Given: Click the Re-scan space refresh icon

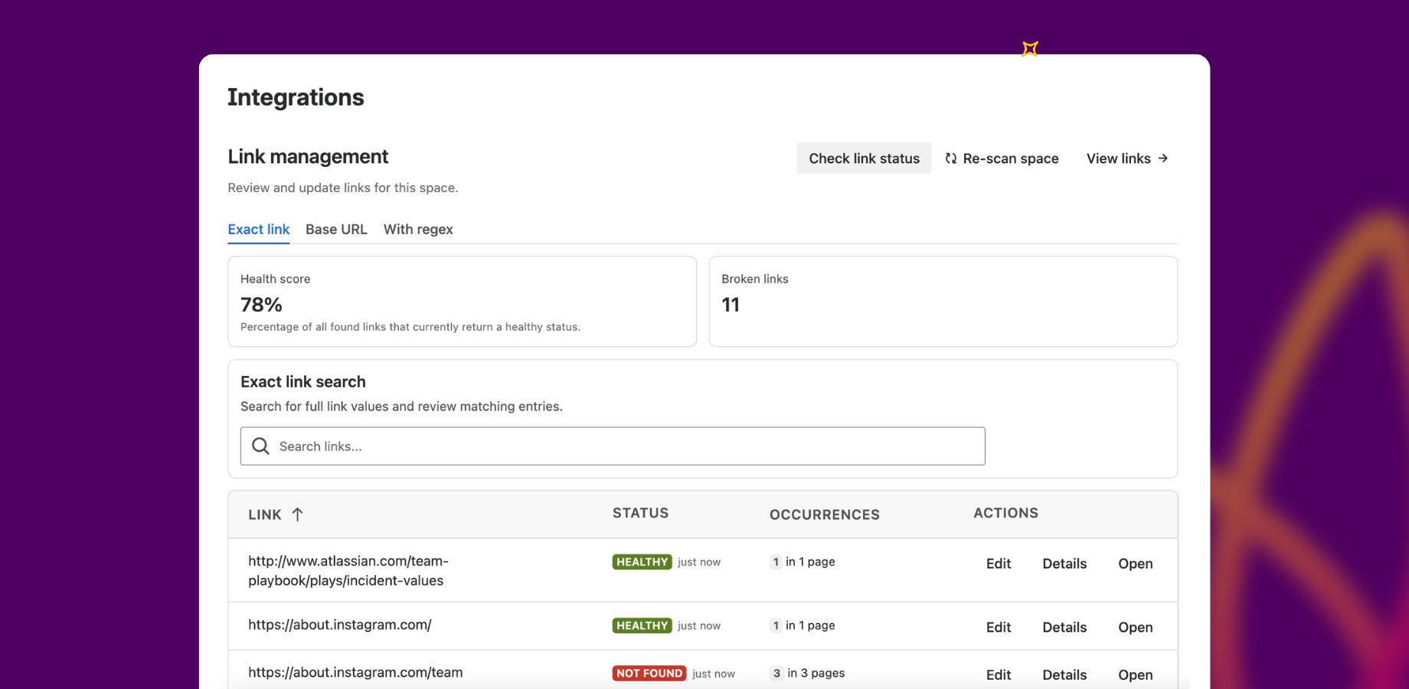Looking at the screenshot, I should tap(951, 158).
